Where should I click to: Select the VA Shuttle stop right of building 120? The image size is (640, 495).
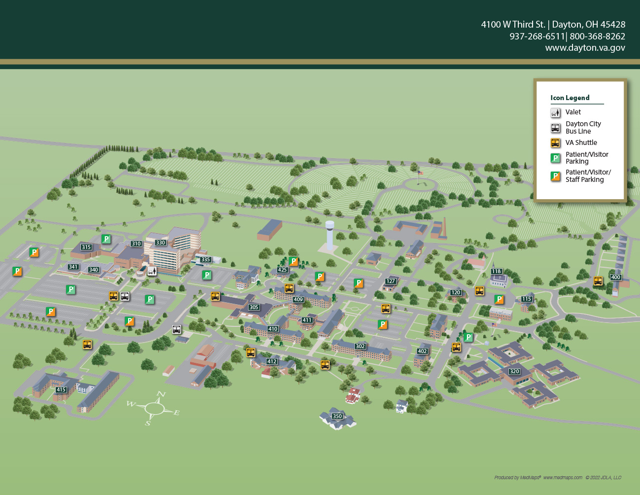(479, 291)
